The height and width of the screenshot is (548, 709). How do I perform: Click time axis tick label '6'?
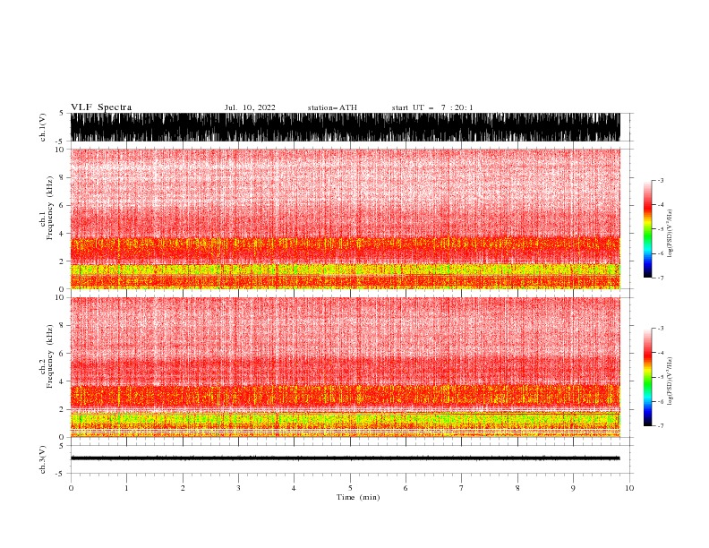[x=406, y=488]
